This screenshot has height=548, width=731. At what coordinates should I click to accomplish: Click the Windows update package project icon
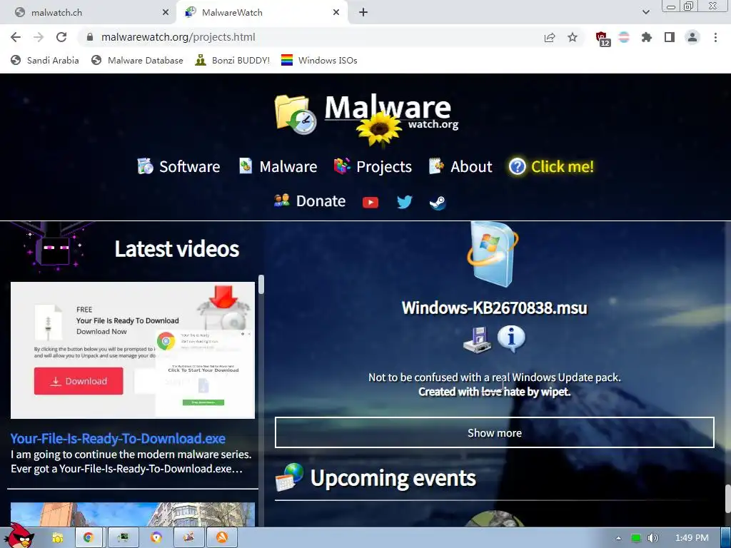click(x=493, y=255)
